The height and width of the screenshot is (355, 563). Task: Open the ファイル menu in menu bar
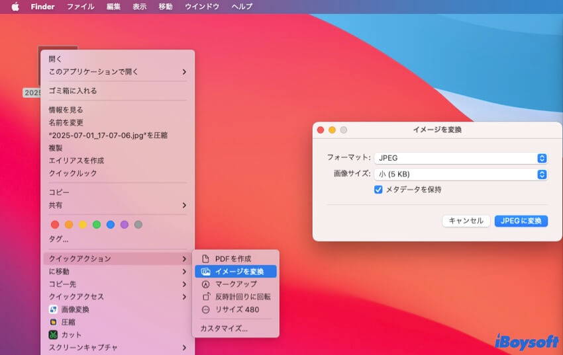click(81, 7)
